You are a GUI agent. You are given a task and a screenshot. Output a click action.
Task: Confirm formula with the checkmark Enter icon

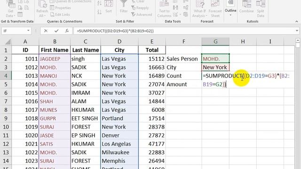click(56, 31)
